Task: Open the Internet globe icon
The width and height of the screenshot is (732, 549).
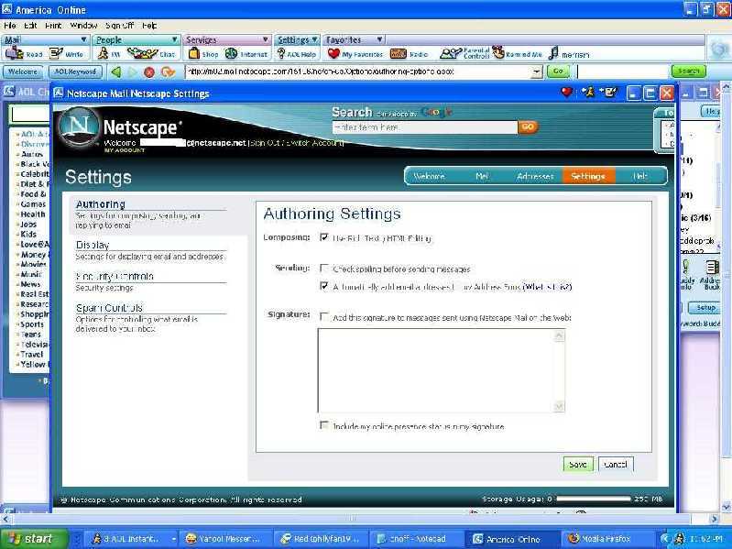Action: click(231, 54)
